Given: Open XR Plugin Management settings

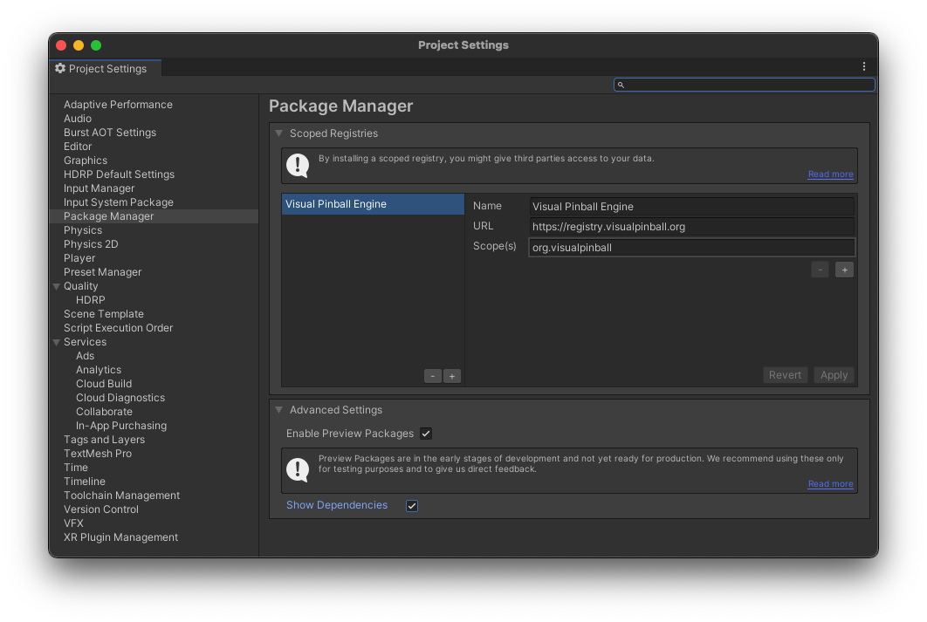Looking at the screenshot, I should pyautogui.click(x=120, y=537).
